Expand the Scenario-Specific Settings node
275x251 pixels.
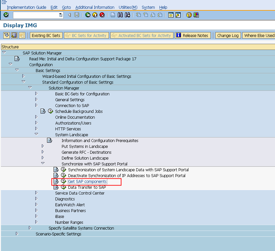point(17,234)
